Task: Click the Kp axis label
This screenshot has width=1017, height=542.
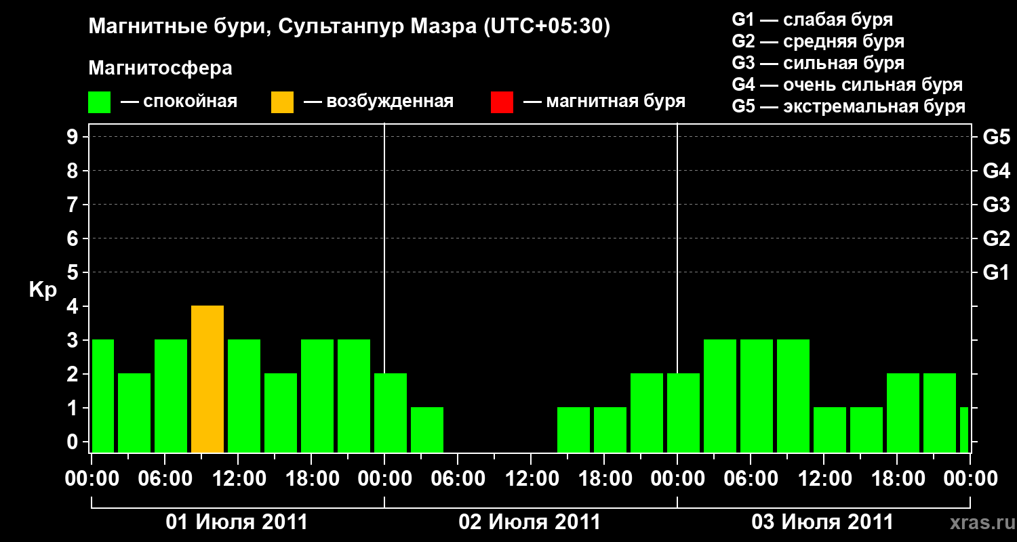Action: point(43,291)
